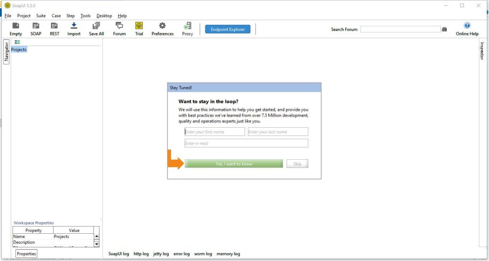The height and width of the screenshot is (261, 489).
Task: Click the Properties button
Action: point(26,253)
